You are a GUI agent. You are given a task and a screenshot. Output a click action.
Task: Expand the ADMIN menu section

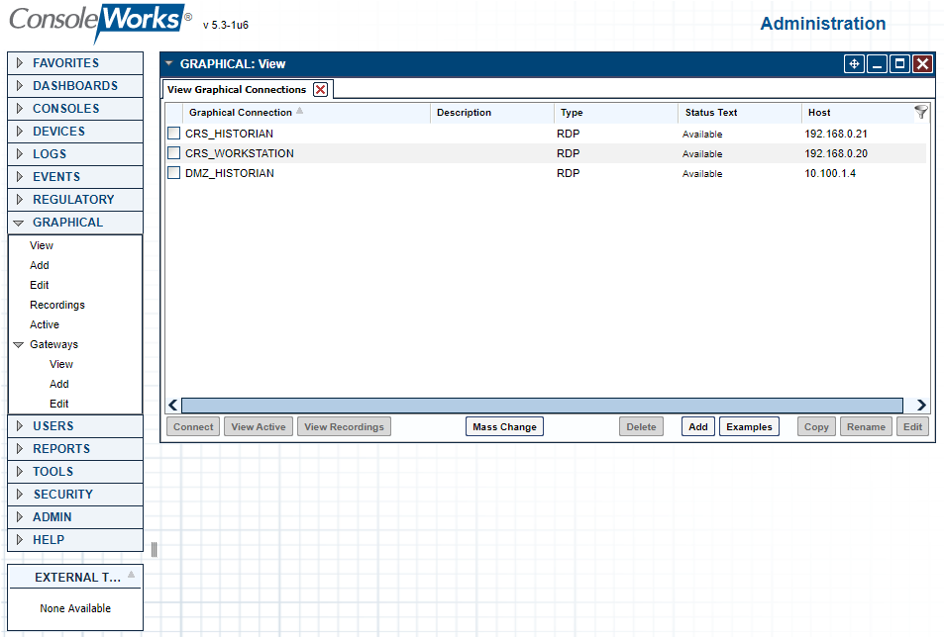[x=75, y=516]
